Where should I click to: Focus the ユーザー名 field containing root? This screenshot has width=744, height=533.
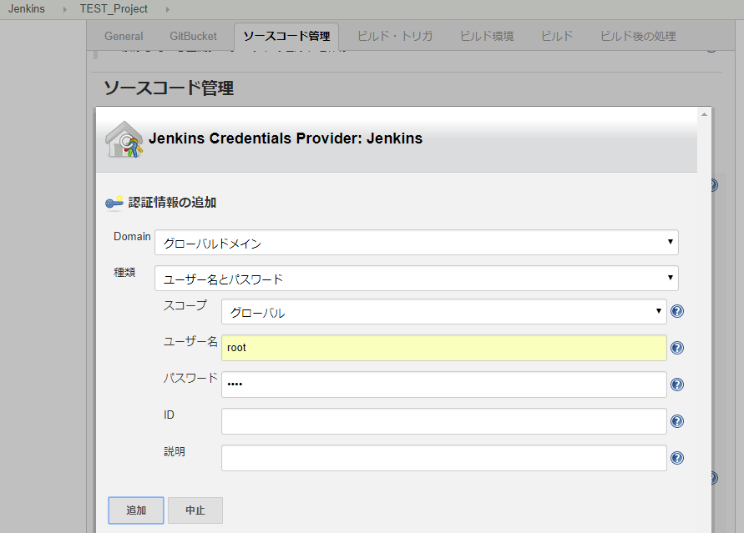pos(443,348)
